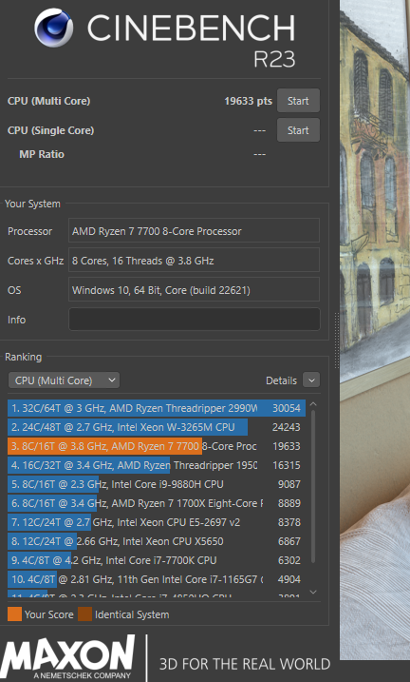The width and height of the screenshot is (410, 682).
Task: Click inside the empty Info field
Action: click(194, 320)
